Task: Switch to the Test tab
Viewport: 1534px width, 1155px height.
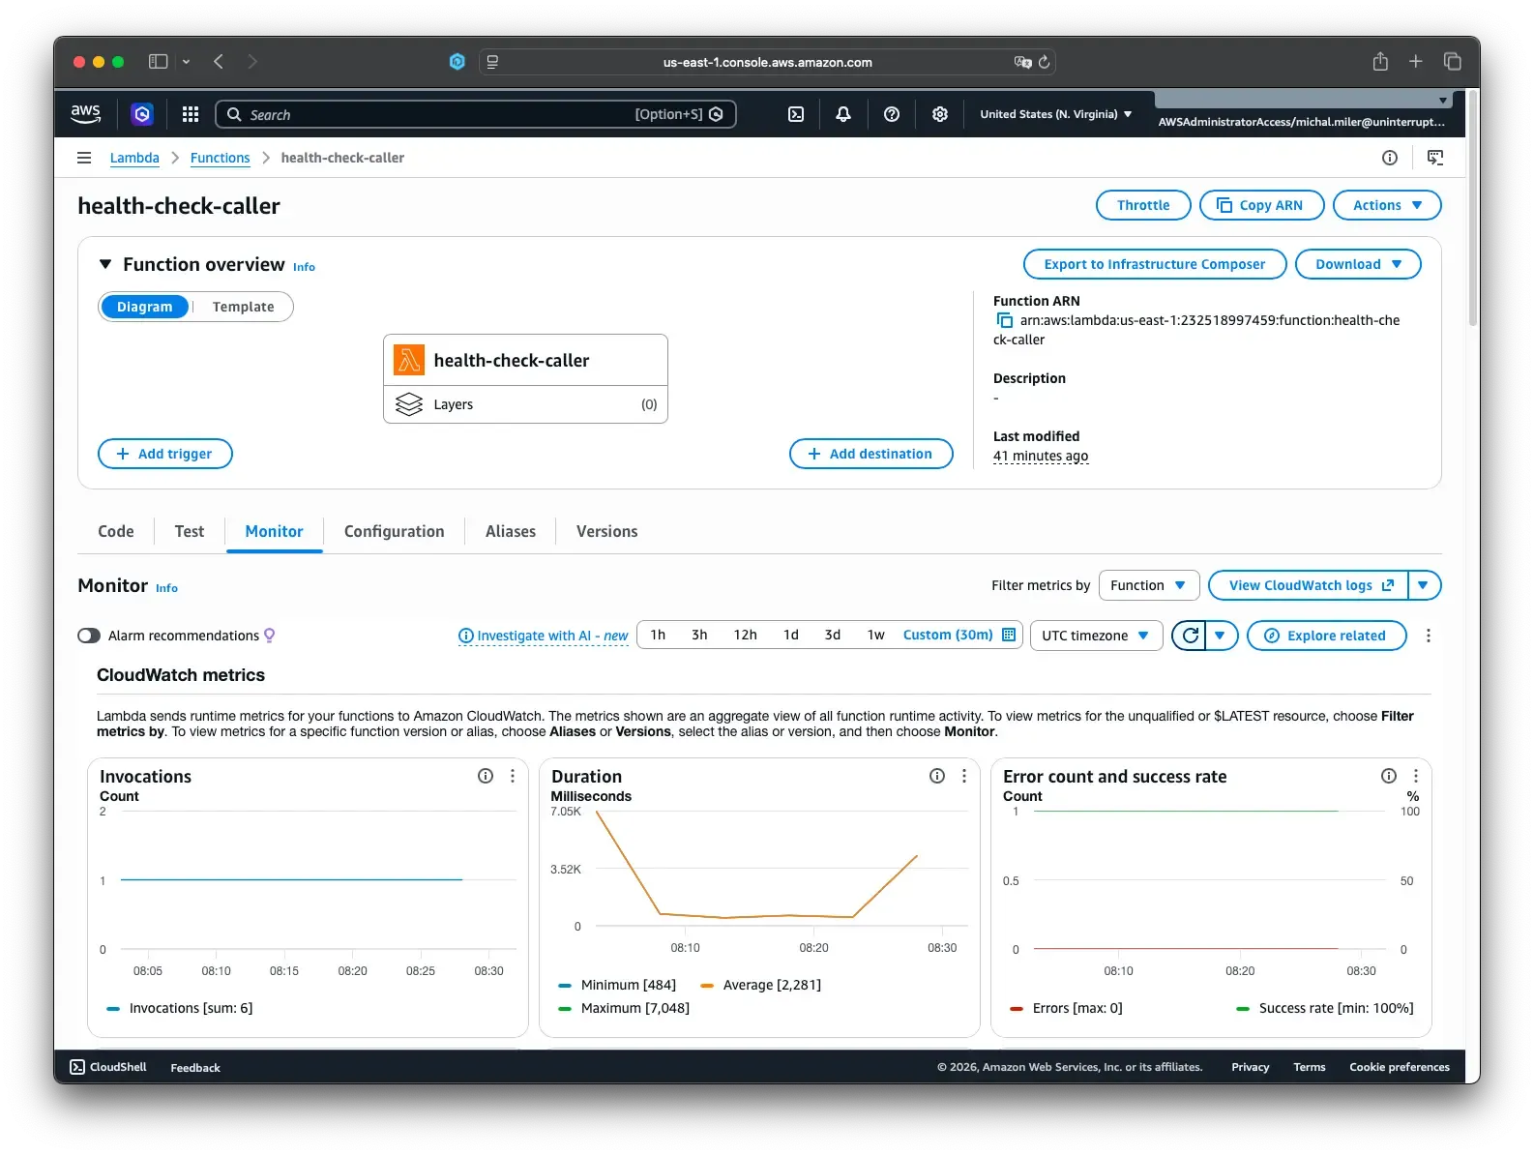Action: [190, 531]
